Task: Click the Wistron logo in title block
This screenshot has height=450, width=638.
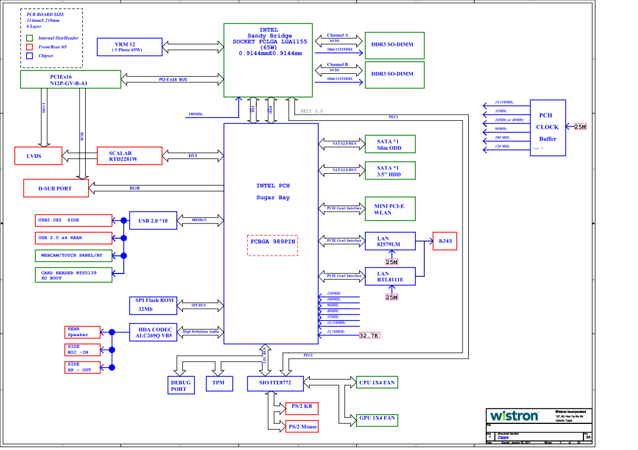Action: [x=514, y=416]
